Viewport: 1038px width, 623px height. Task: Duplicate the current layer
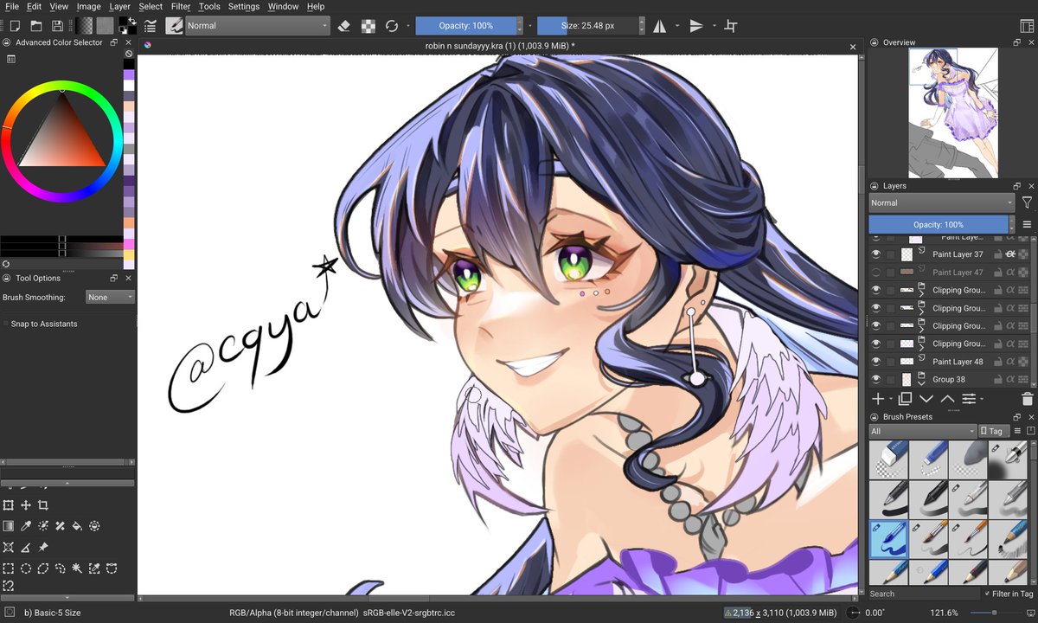[905, 399]
